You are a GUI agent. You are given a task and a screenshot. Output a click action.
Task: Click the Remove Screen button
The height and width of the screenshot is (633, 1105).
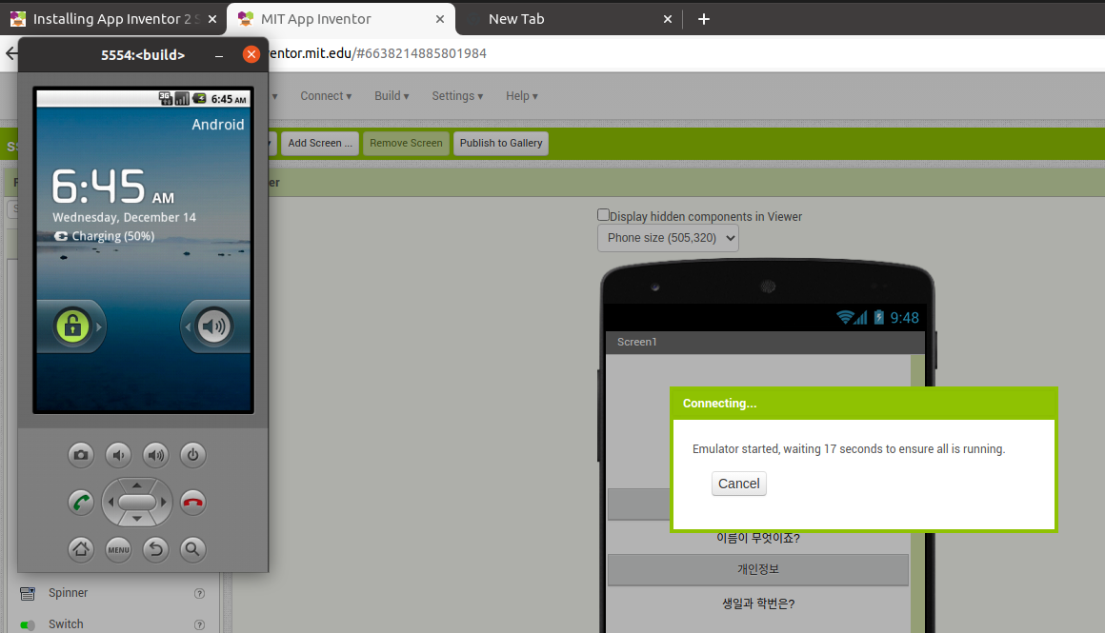(x=406, y=143)
